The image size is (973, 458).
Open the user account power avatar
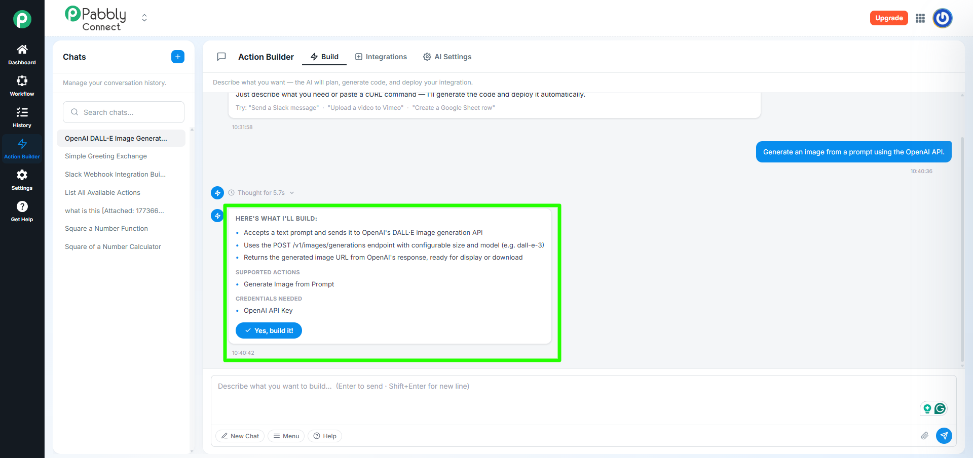click(x=943, y=18)
